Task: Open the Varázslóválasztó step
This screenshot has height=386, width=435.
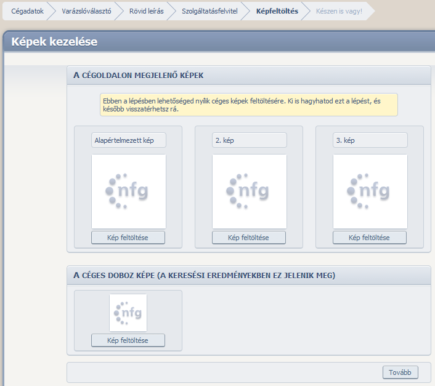Action: [86, 11]
